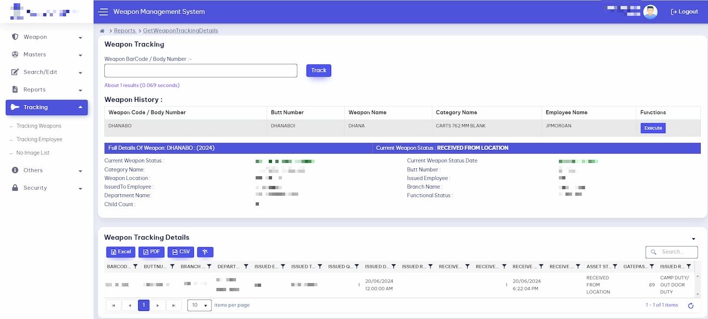Screen dimensions: 708x319
Task: Click the clear filters icon button
Action: click(205, 252)
